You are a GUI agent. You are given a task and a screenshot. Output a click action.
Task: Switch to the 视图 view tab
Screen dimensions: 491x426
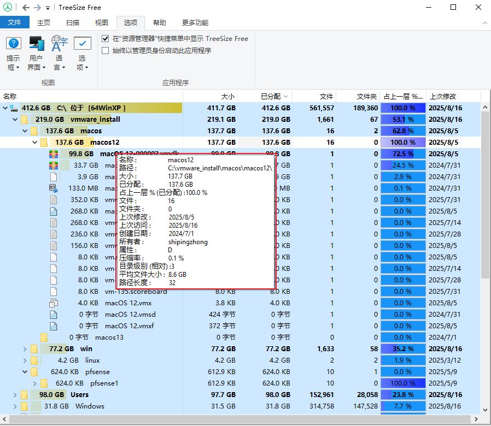coord(102,22)
